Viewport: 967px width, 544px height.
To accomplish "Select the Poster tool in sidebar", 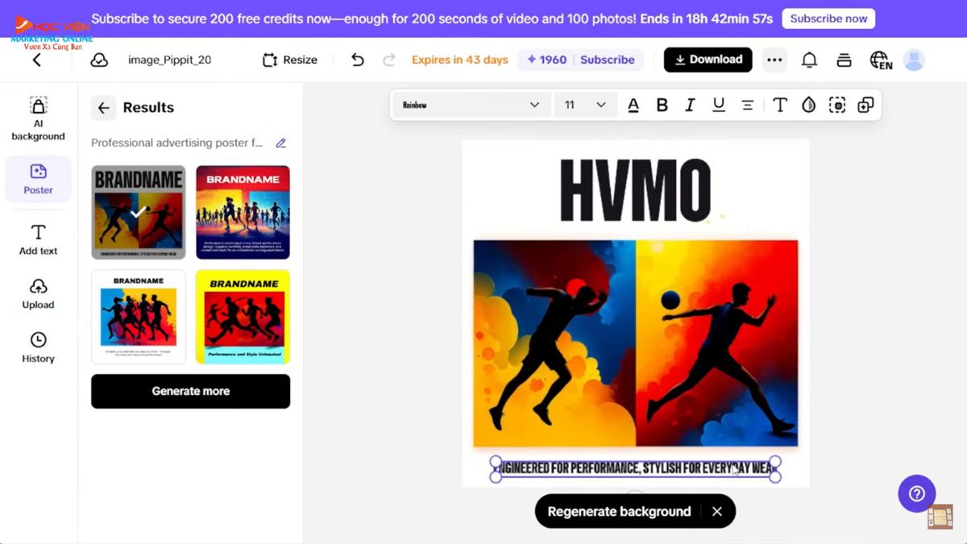I will 38,179.
